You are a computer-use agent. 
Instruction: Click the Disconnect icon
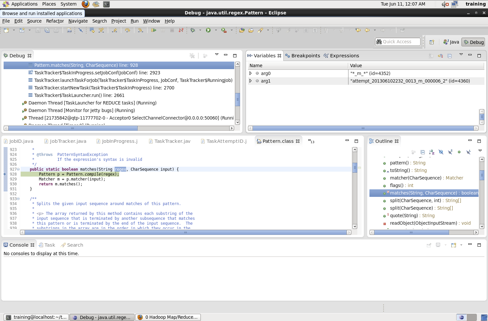pyautogui.click(x=181, y=30)
